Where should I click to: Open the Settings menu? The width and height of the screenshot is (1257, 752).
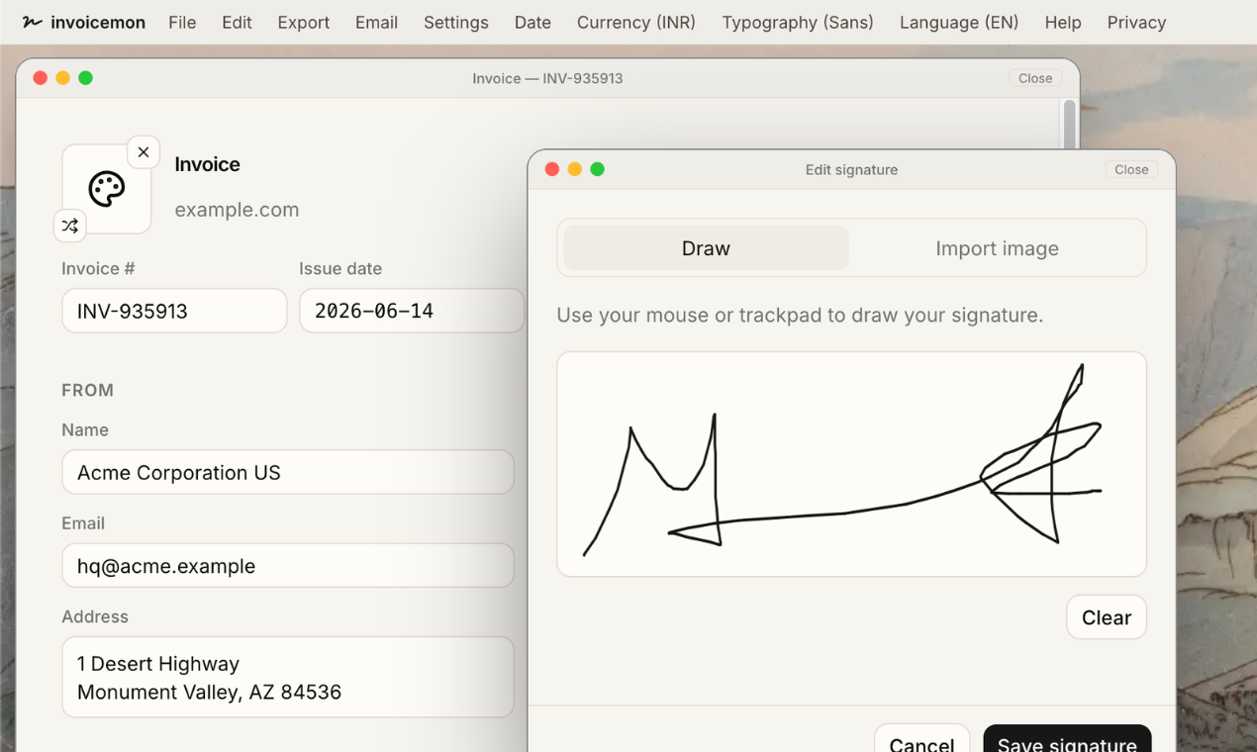pyautogui.click(x=456, y=22)
